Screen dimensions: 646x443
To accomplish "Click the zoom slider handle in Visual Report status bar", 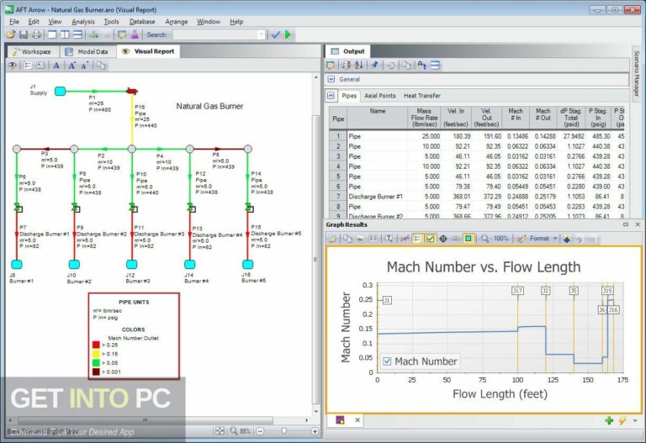I will (283, 430).
